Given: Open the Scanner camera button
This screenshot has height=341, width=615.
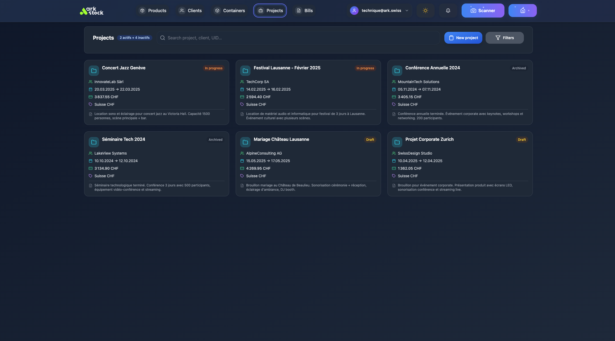Looking at the screenshot, I should [483, 11].
